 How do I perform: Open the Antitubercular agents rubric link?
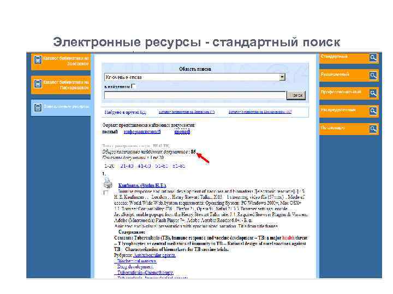(x=154, y=255)
